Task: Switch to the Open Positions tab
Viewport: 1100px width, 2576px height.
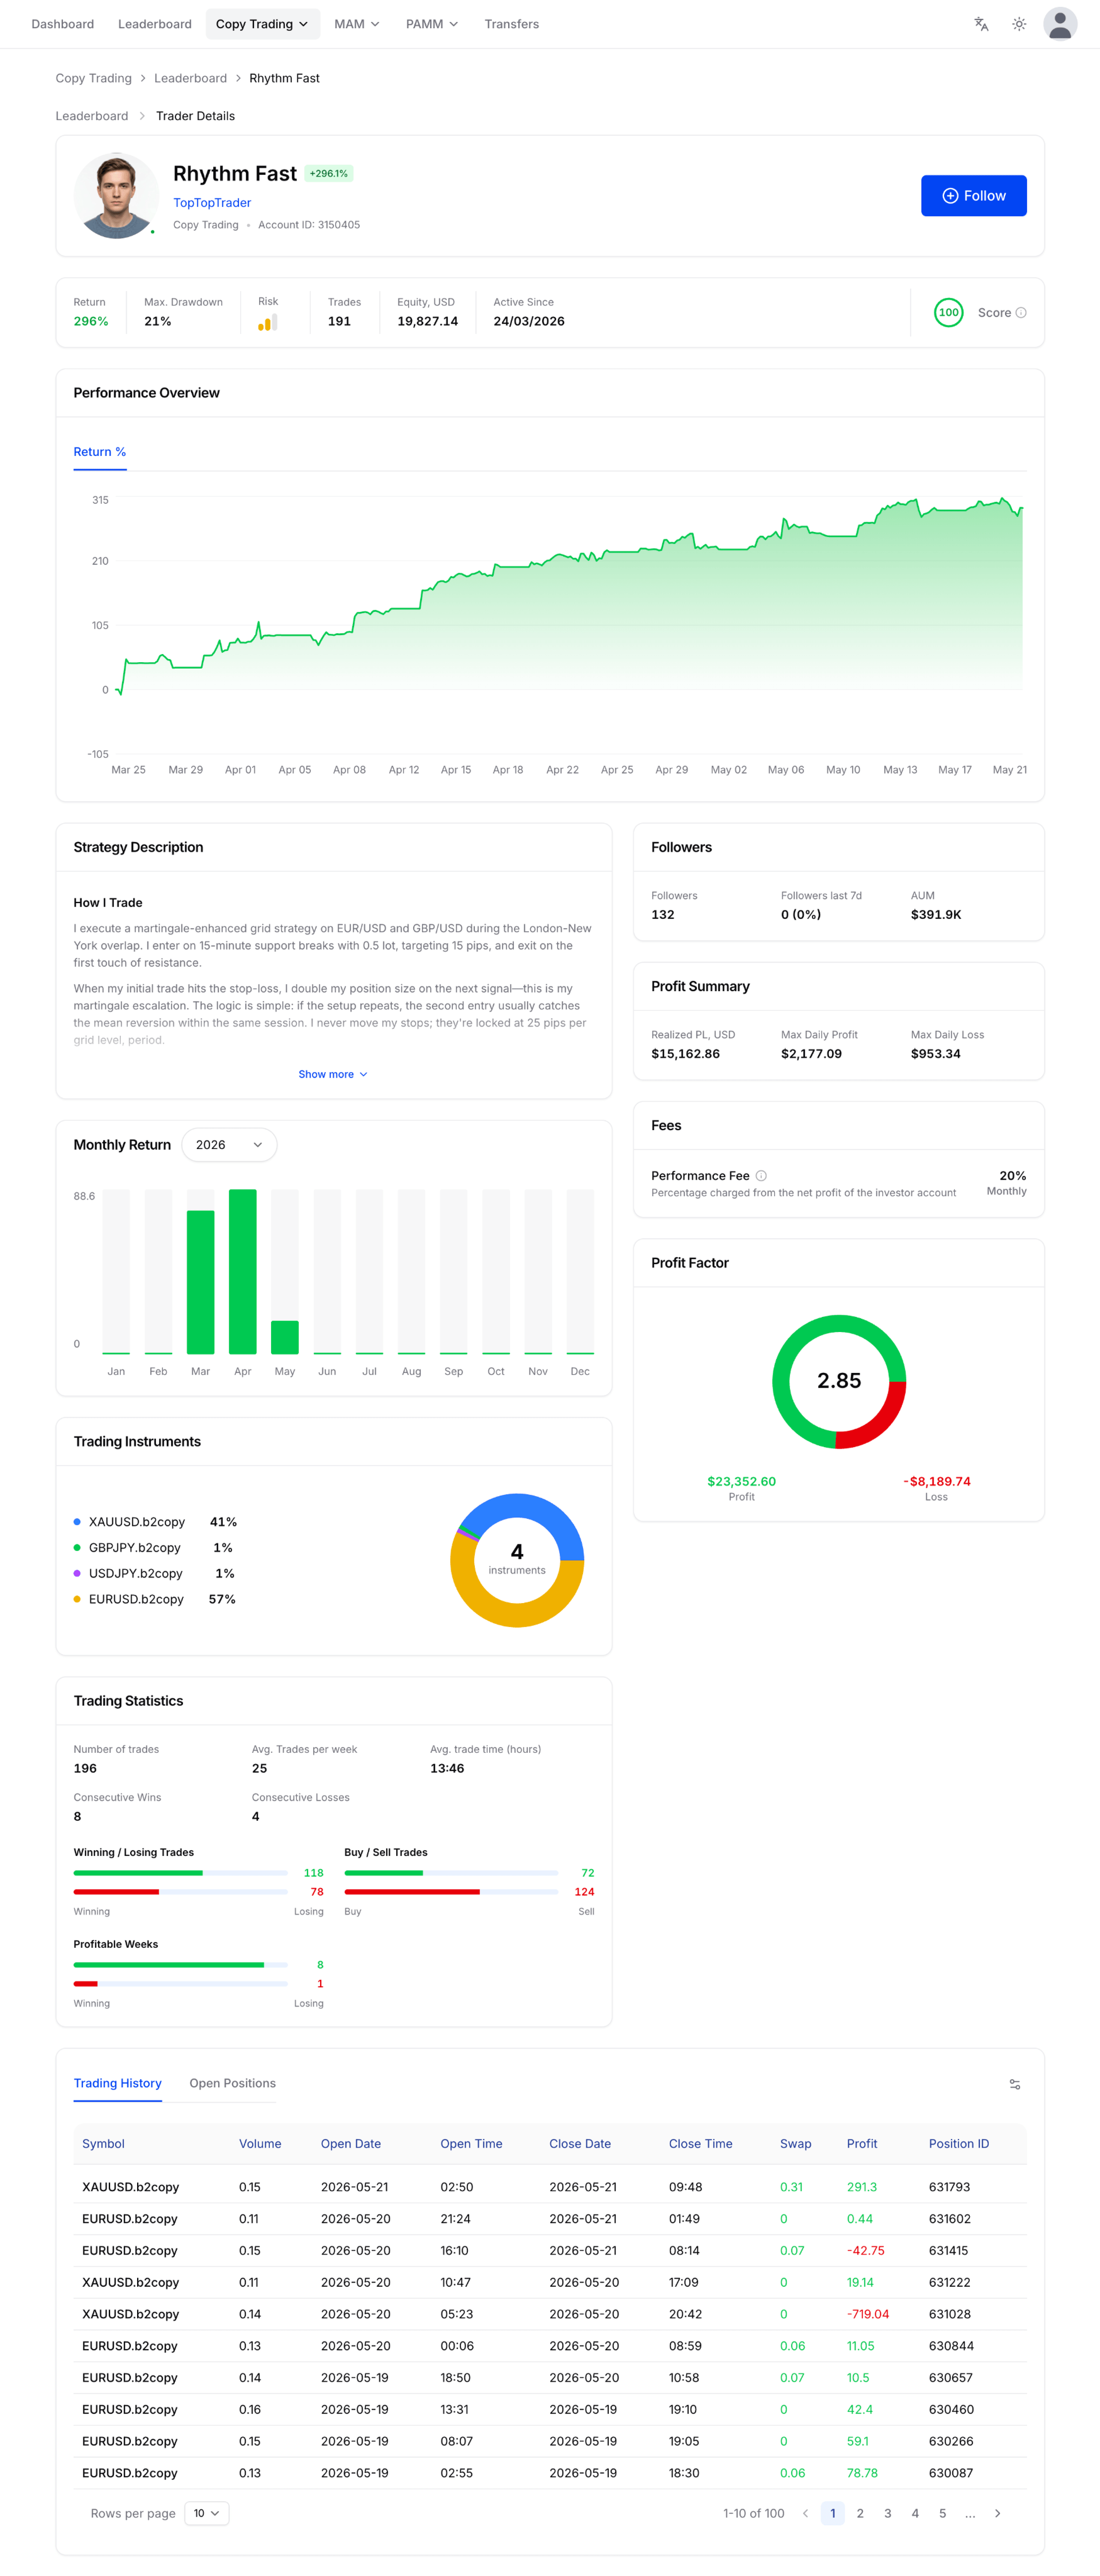Action: coord(233,2083)
